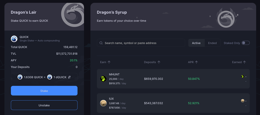
Task: Click the 3,687.48 / day reward rate
Action: (117, 103)
